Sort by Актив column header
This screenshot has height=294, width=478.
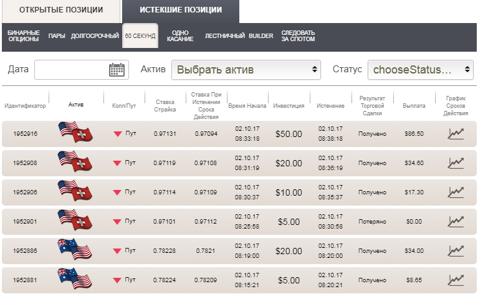(76, 105)
